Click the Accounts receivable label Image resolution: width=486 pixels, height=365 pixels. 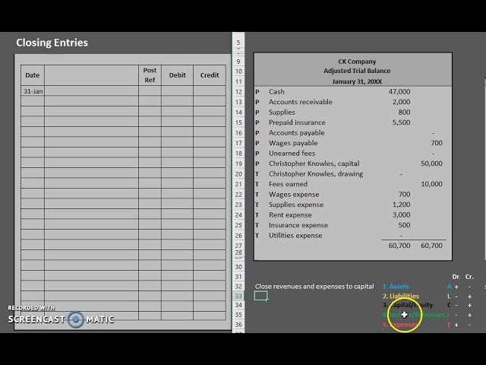301,102
